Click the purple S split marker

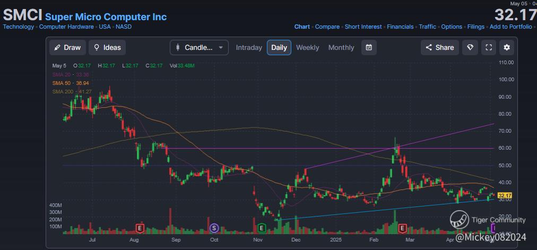(x=214, y=227)
